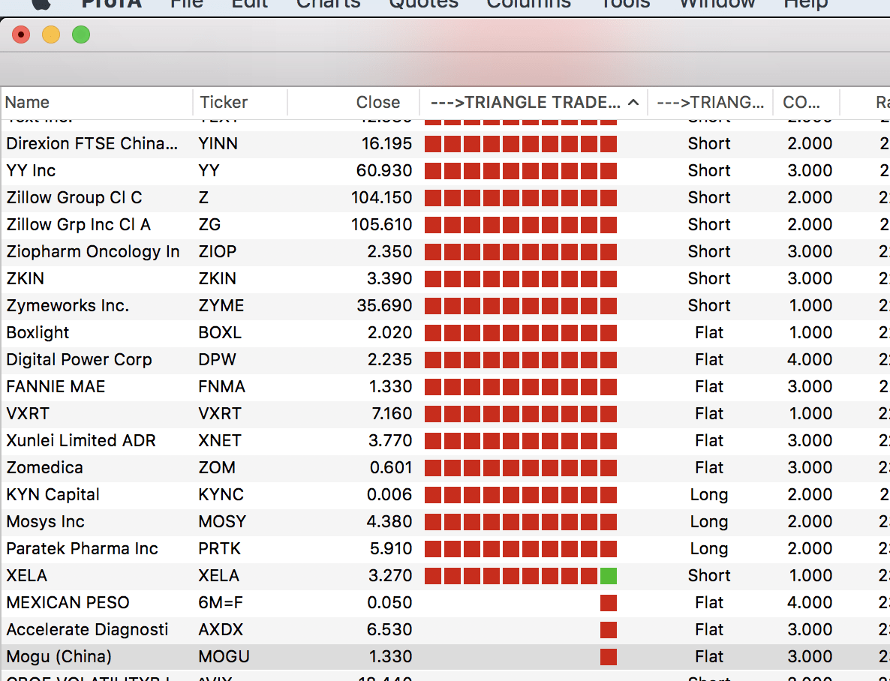Open the Charts menu
The height and width of the screenshot is (681, 890).
point(328,4)
